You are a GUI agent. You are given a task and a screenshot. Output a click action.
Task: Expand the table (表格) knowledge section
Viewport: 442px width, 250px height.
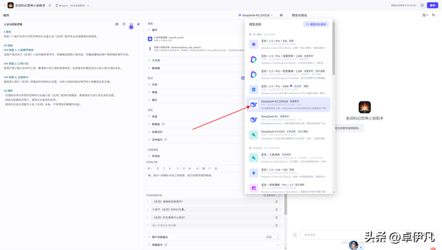click(x=149, y=92)
